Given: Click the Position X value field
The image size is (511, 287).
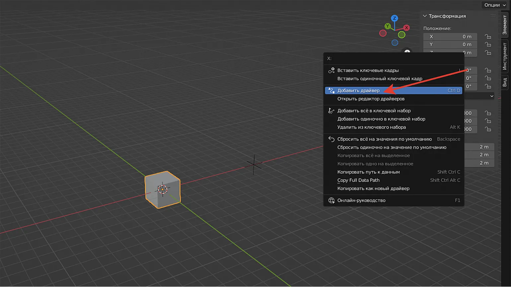Looking at the screenshot, I should tap(450, 37).
